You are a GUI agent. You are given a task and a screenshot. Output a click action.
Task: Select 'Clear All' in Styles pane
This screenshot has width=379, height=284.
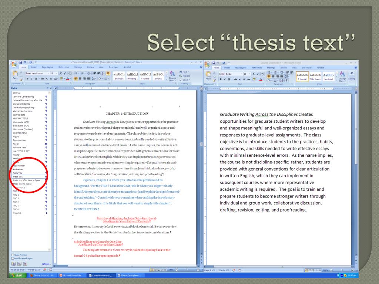click(x=29, y=93)
